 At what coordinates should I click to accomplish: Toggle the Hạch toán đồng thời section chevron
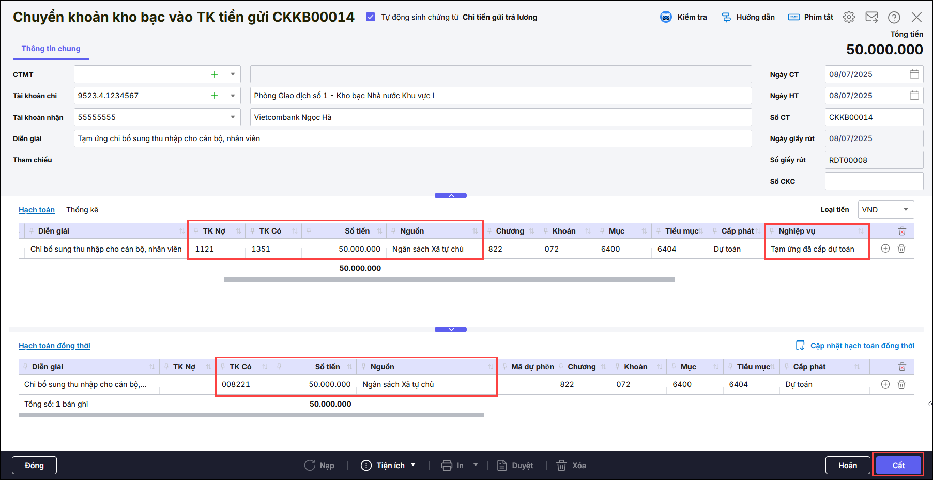click(x=451, y=330)
